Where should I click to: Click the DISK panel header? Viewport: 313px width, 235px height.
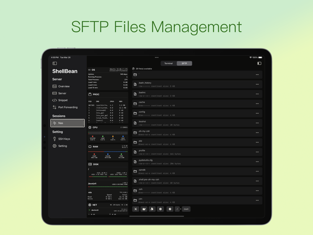pyautogui.click(x=108, y=164)
